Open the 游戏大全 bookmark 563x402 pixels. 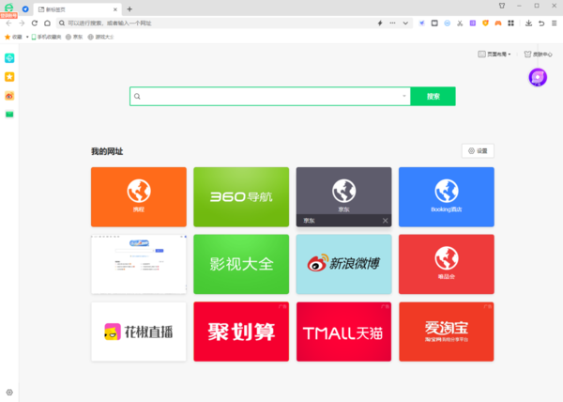(x=101, y=37)
